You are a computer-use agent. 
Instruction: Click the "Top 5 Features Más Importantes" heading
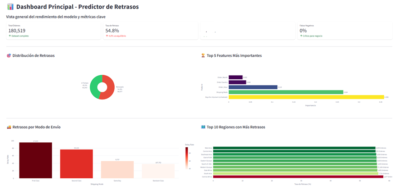point(234,55)
